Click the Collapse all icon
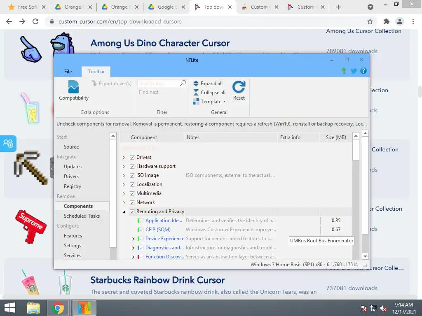422x316 pixels. (196, 93)
